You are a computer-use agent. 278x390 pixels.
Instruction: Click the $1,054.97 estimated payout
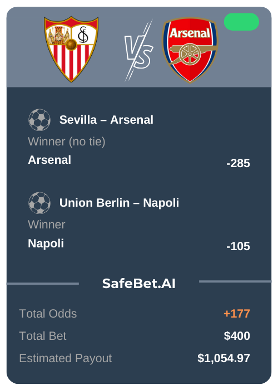click(224, 358)
